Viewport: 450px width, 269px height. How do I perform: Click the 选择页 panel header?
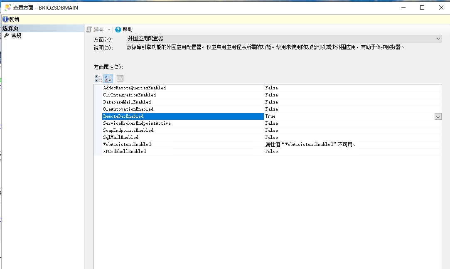click(x=42, y=28)
